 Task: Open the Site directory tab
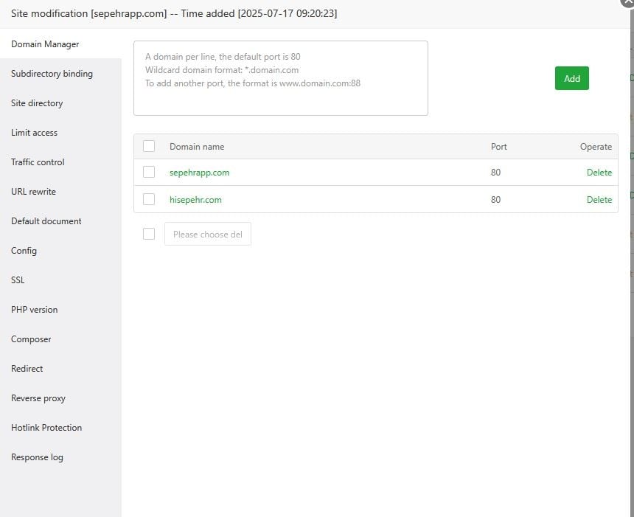coord(37,103)
